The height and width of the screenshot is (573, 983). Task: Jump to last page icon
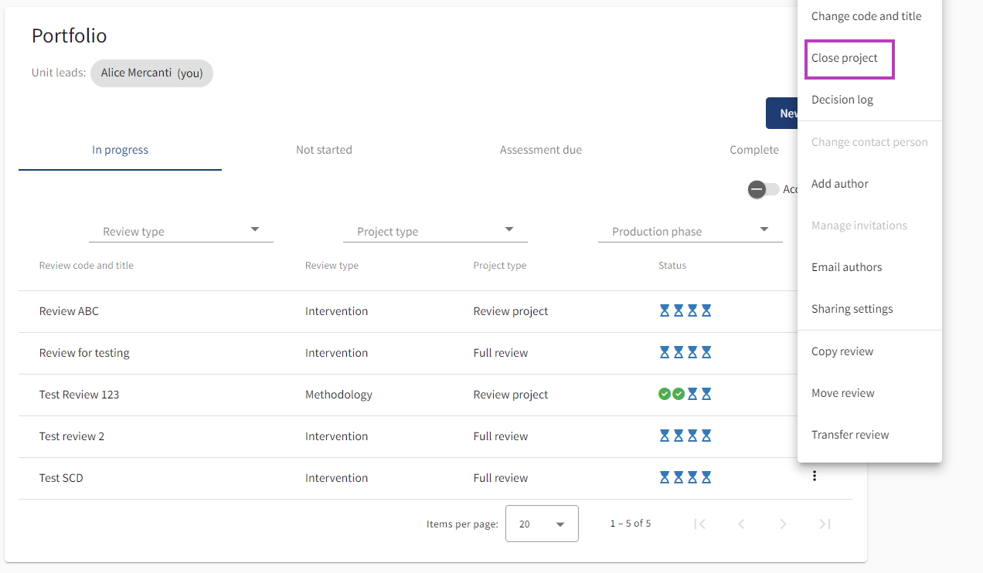825,524
